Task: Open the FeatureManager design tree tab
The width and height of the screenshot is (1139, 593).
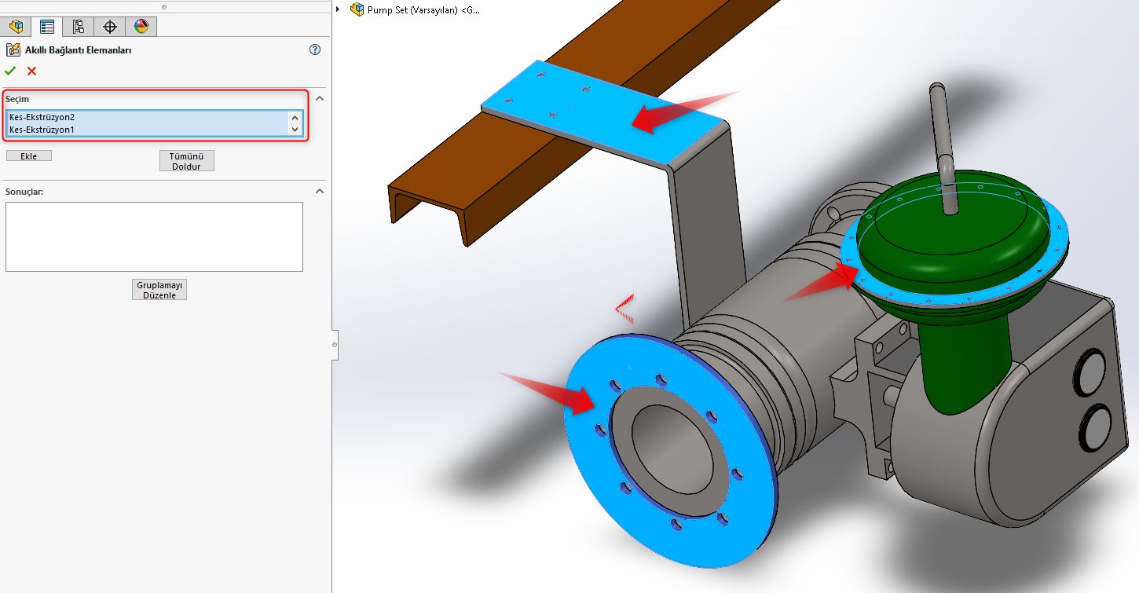Action: coord(16,26)
